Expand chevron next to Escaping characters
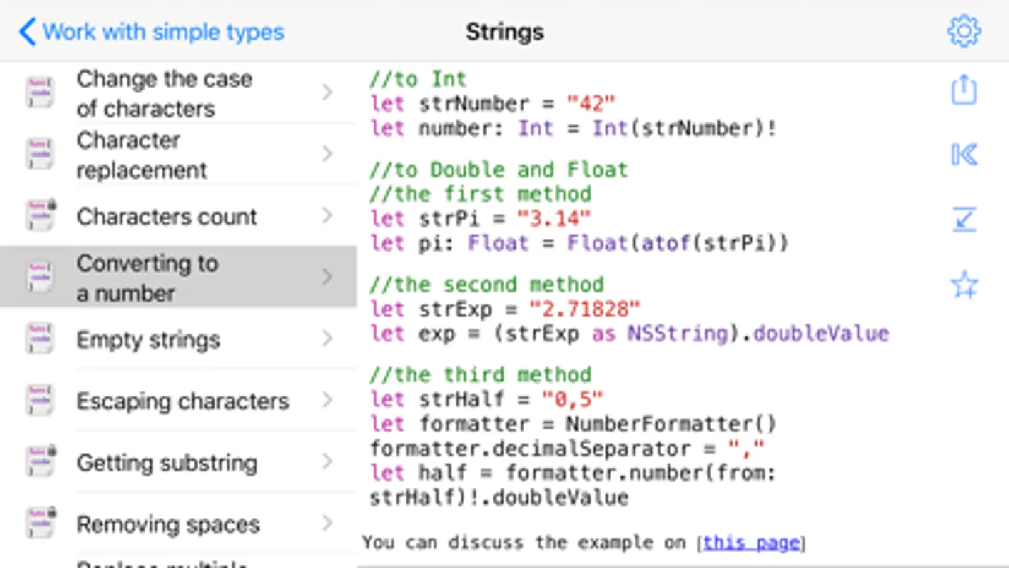This screenshot has height=568, width=1009. (x=327, y=400)
